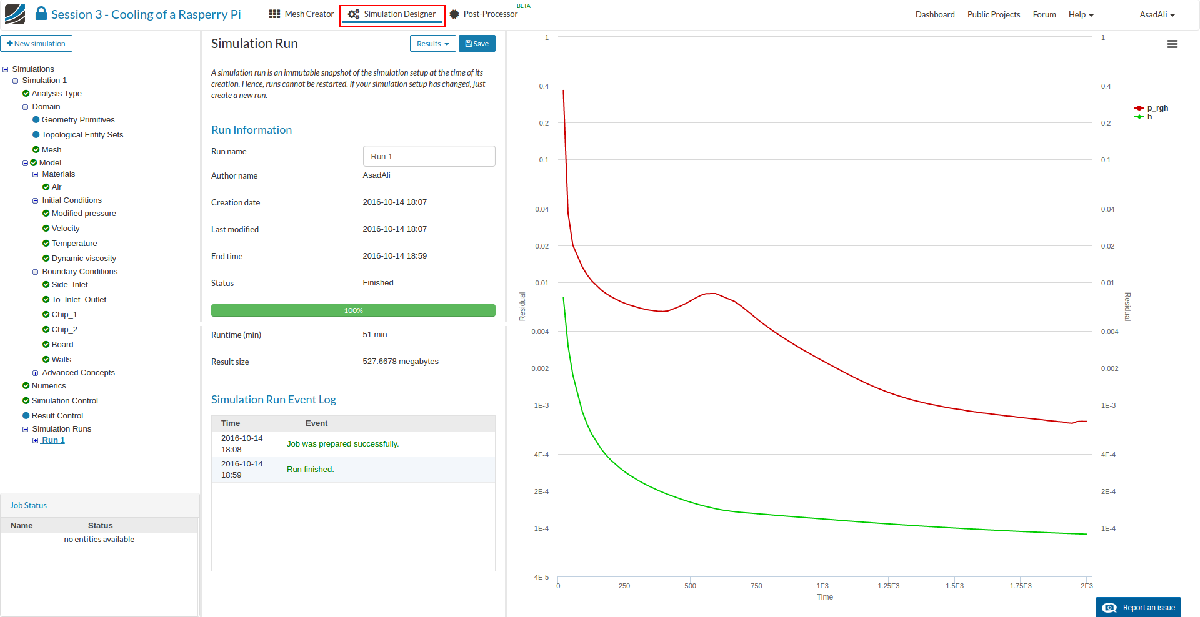Collapse the Simulations root node

6,70
